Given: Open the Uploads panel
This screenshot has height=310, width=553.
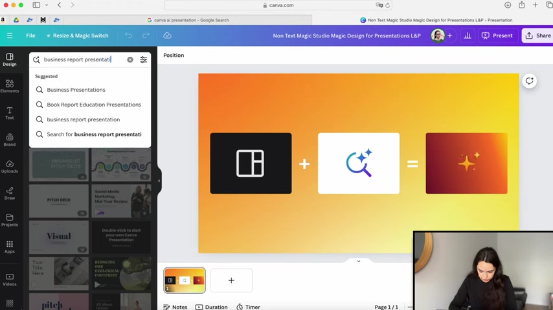Looking at the screenshot, I should tap(9, 167).
